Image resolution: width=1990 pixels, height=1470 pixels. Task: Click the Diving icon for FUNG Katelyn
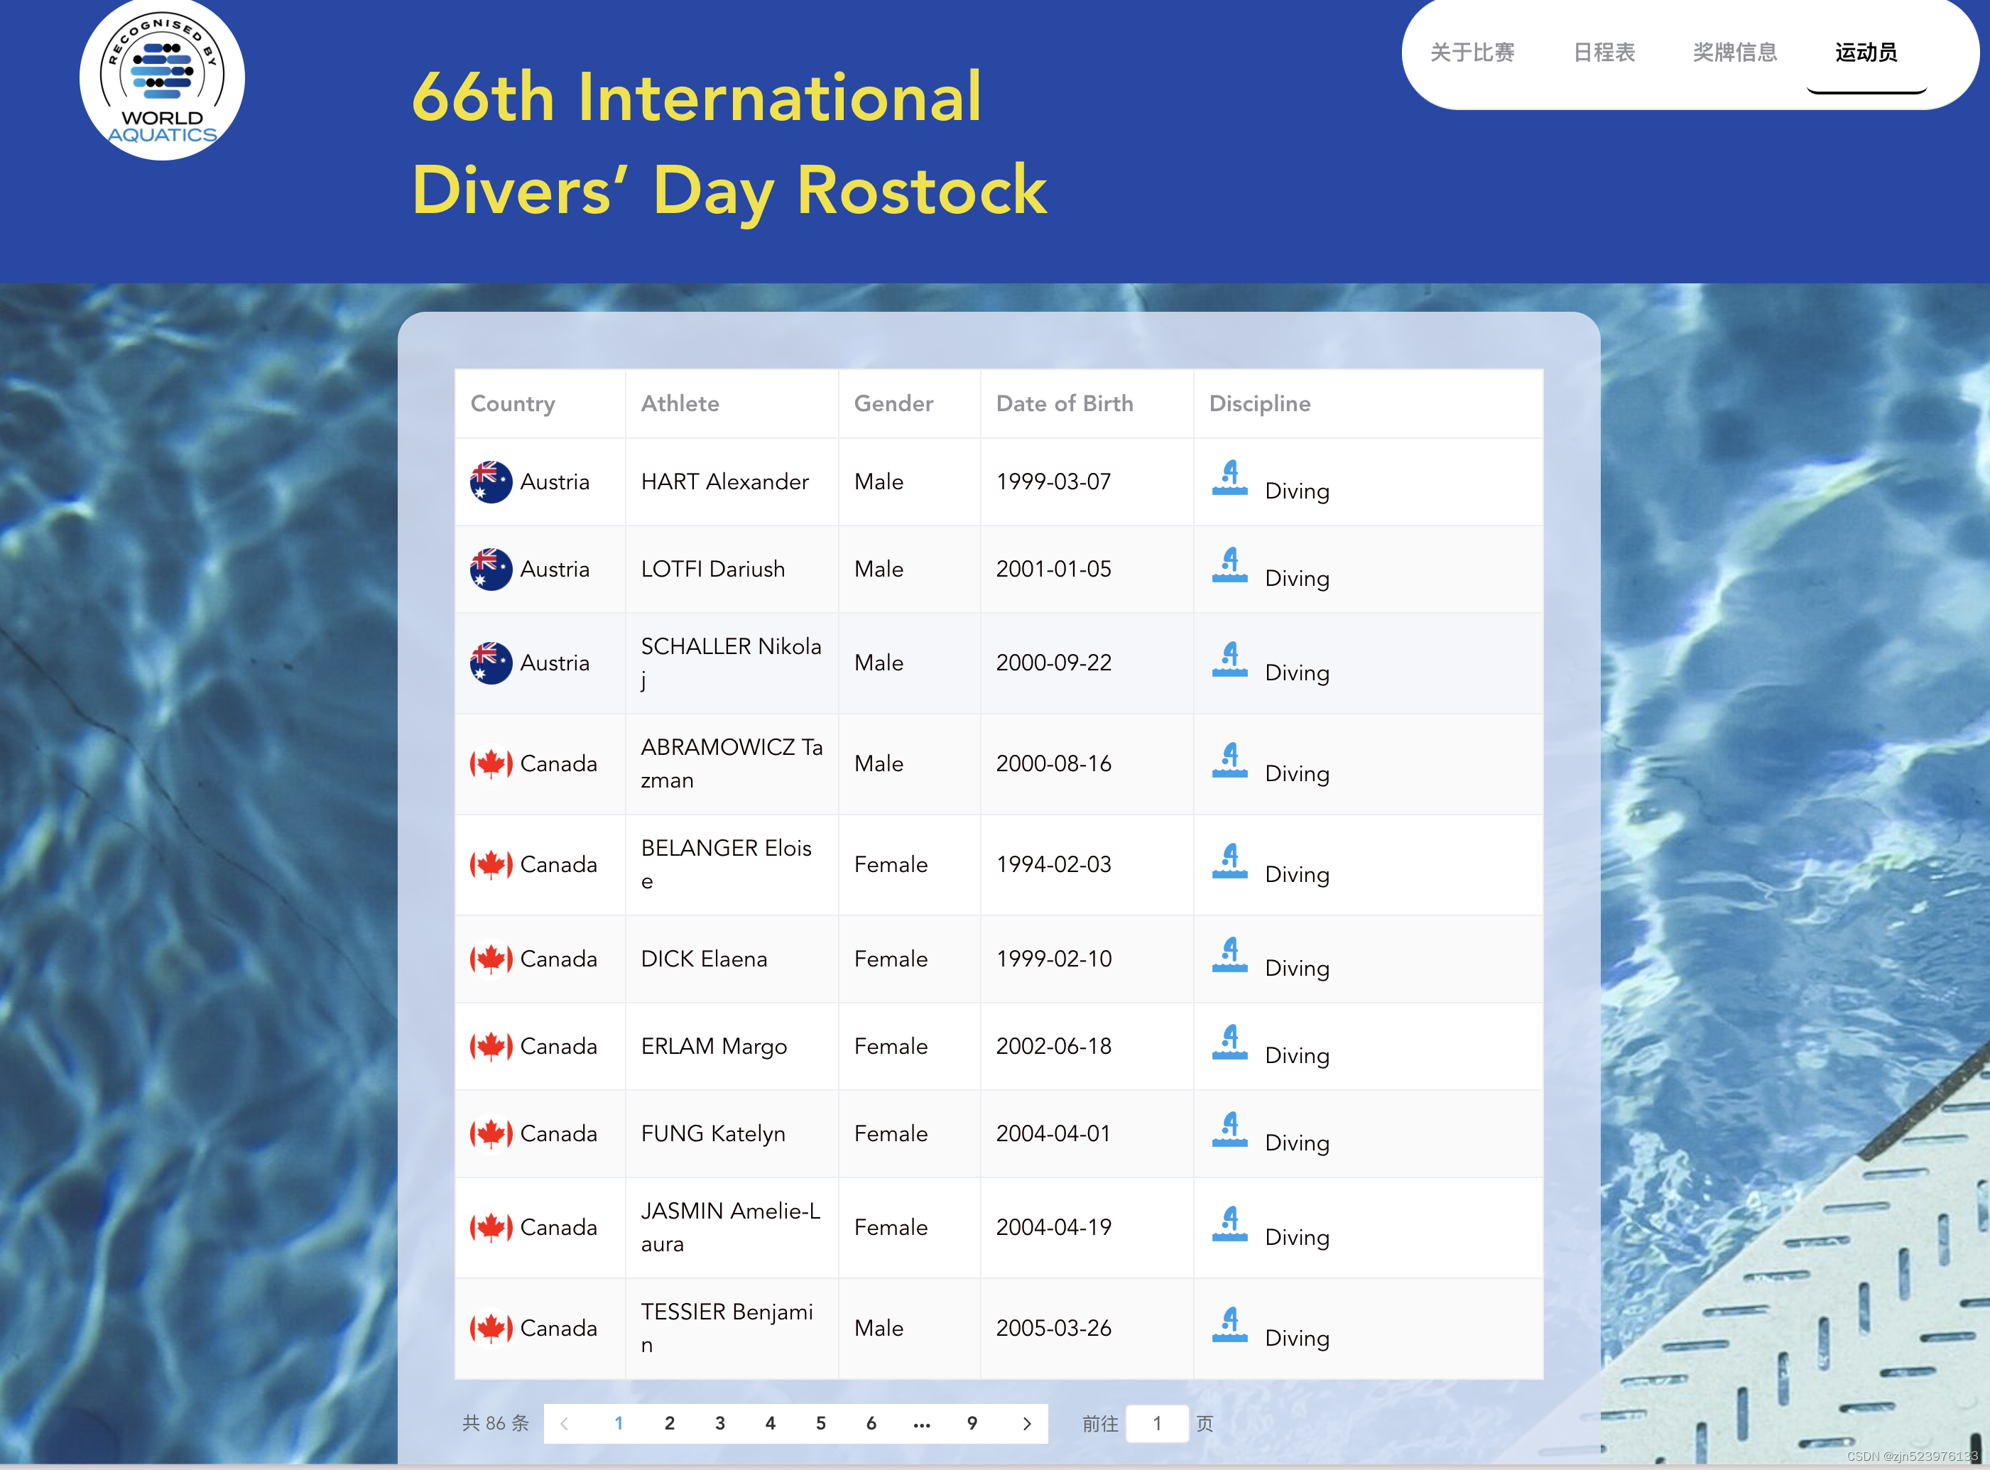pos(1229,1130)
